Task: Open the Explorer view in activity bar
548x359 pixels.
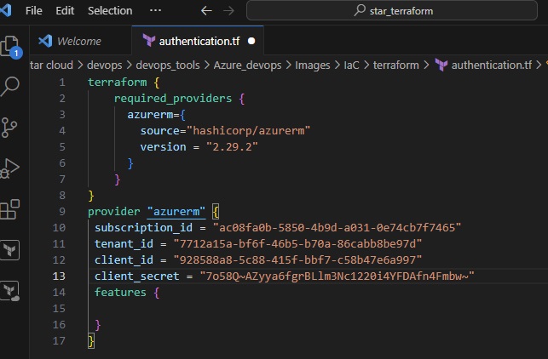Action: click(10, 47)
